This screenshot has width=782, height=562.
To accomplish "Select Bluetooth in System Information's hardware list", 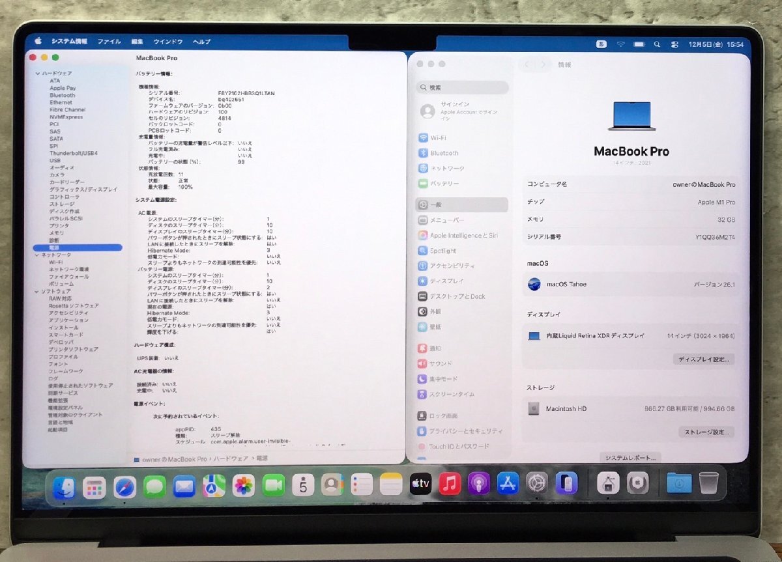I will (63, 95).
